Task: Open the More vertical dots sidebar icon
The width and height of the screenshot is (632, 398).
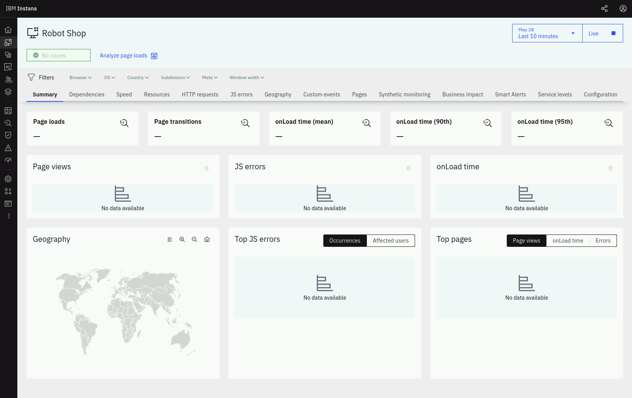Action: click(x=8, y=216)
